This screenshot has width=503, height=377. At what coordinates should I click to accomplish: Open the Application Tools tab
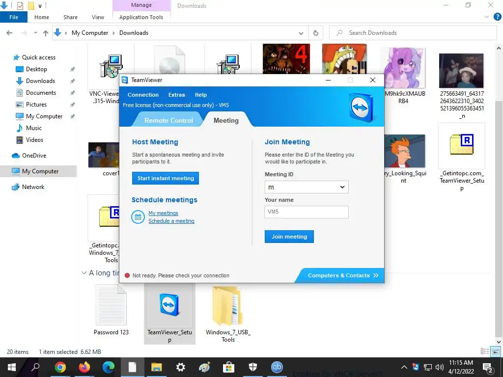[141, 17]
